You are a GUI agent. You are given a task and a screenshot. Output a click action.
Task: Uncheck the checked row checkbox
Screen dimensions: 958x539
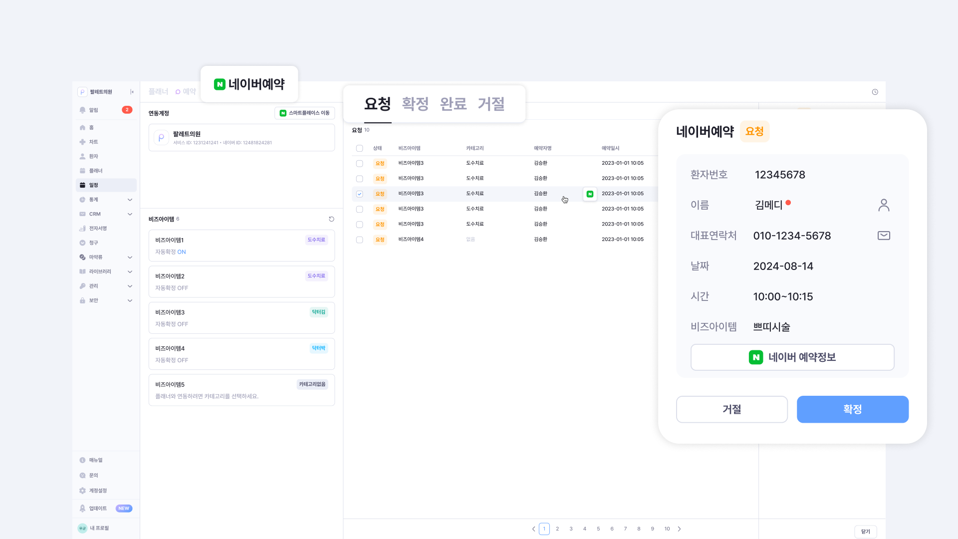coord(359,194)
